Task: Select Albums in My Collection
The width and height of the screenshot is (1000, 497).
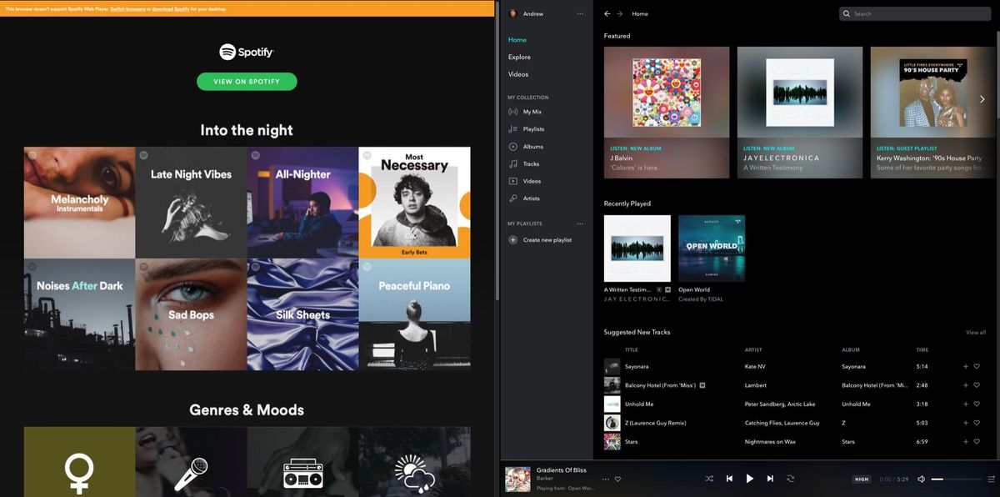Action: (533, 146)
